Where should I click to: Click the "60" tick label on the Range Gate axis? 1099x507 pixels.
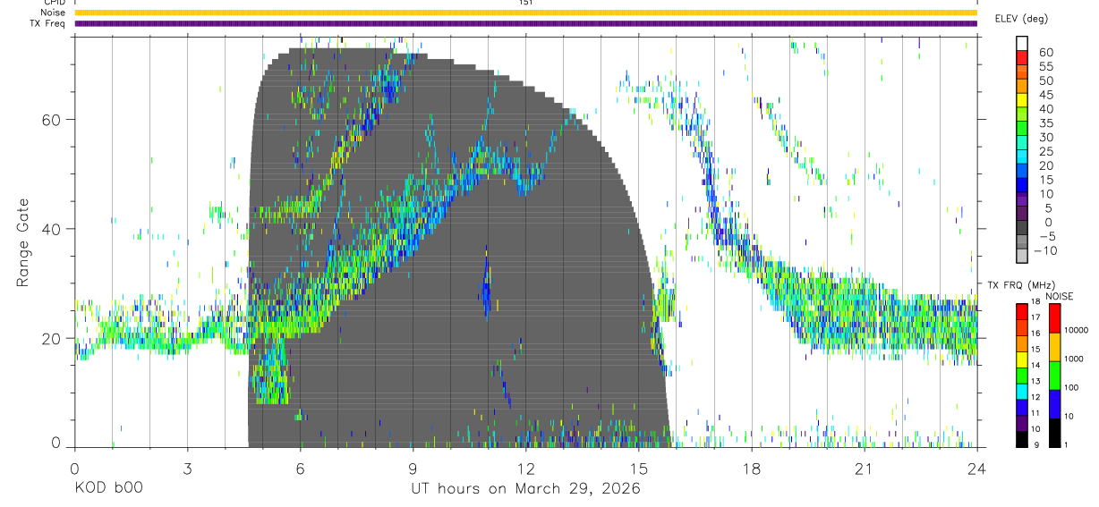pyautogui.click(x=53, y=119)
